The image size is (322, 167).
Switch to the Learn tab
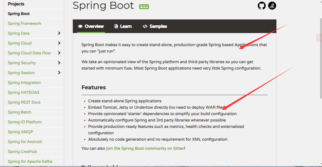123,26
